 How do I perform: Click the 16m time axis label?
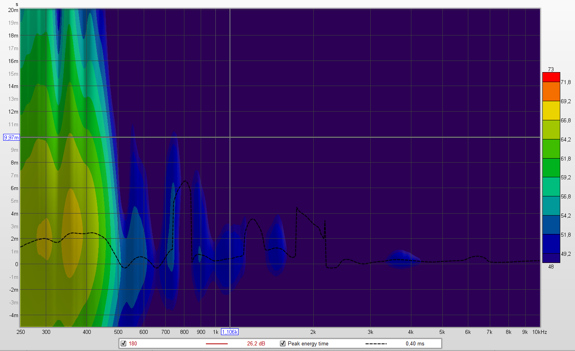coord(13,61)
